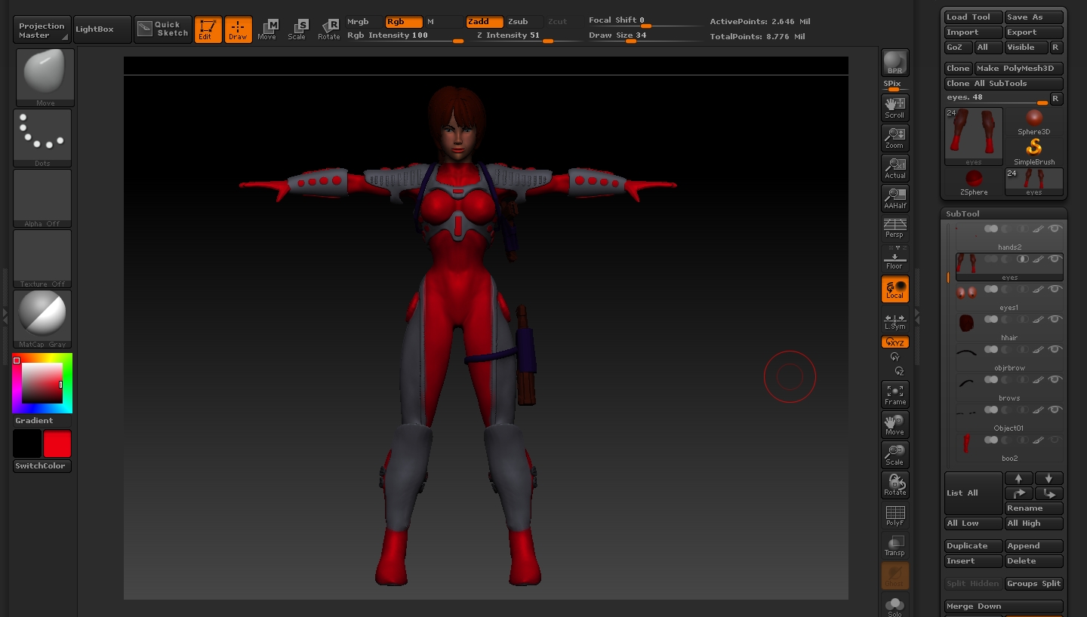Select the Sphere3D tool
Image resolution: width=1087 pixels, height=617 pixels.
click(1034, 121)
